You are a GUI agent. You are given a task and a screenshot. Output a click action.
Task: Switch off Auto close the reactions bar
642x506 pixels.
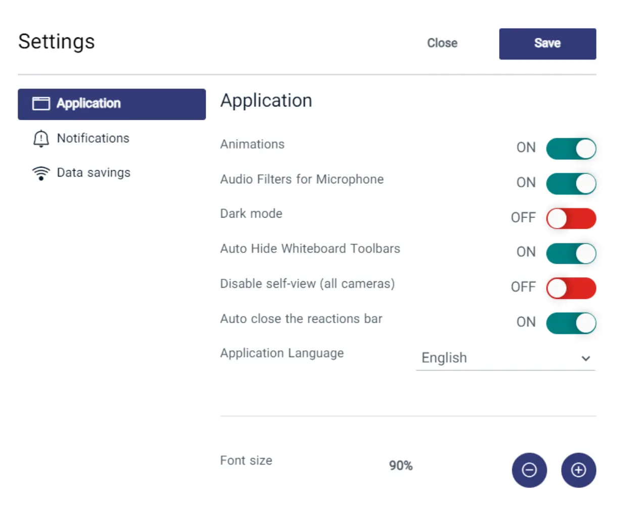point(571,323)
